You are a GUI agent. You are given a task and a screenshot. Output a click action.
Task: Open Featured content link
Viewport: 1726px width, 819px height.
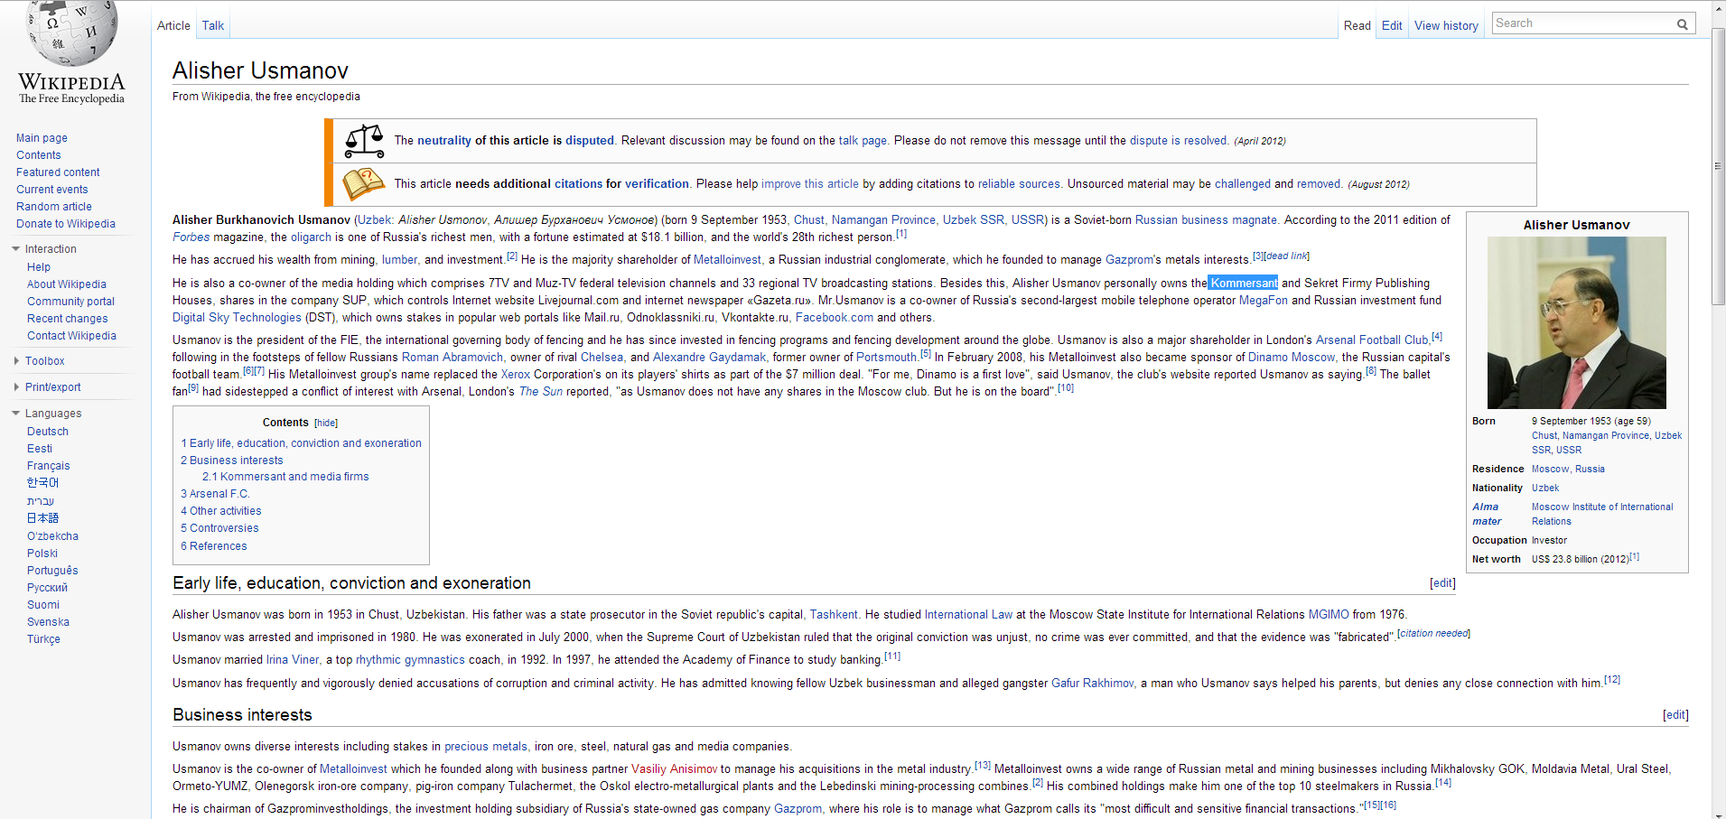[58, 172]
